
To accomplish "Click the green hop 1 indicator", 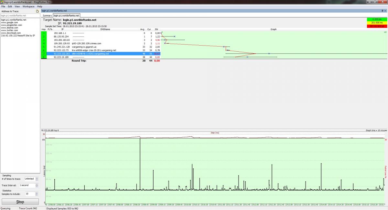I will tap(44, 33).
